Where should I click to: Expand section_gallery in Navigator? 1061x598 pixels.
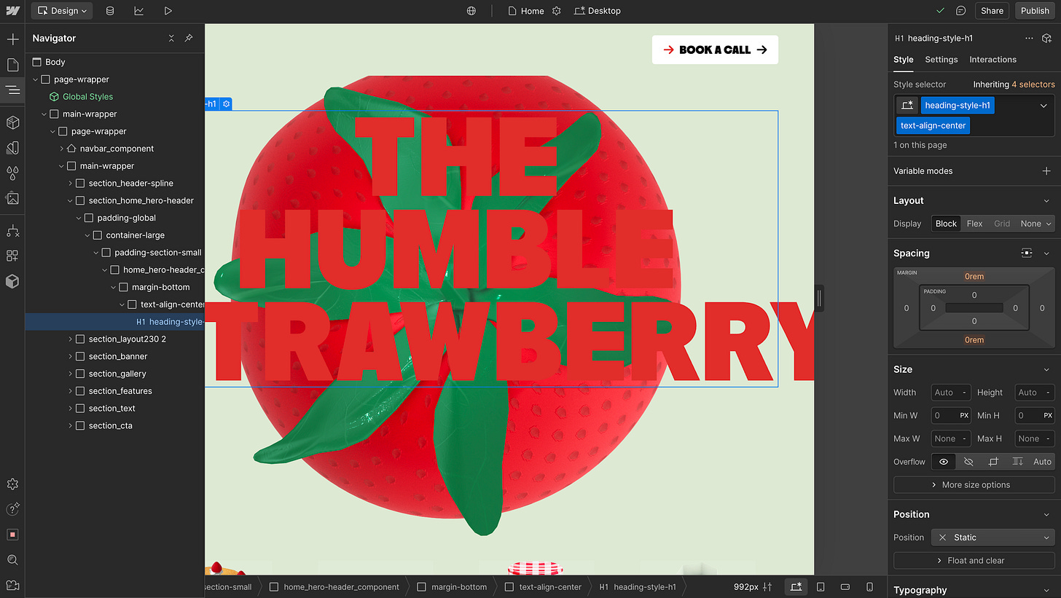click(x=70, y=374)
